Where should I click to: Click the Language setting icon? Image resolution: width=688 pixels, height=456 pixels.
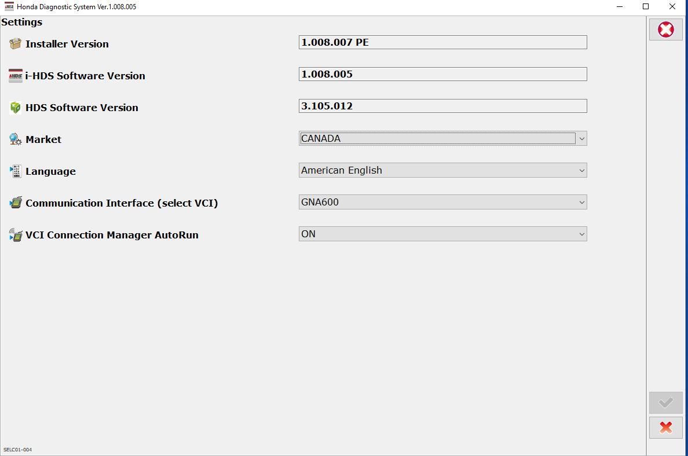pos(16,171)
